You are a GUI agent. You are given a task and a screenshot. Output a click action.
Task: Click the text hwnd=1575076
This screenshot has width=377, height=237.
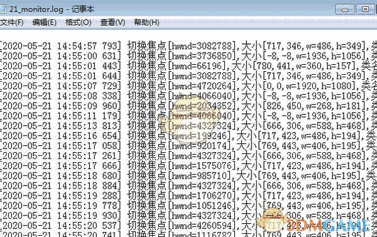[202, 166]
